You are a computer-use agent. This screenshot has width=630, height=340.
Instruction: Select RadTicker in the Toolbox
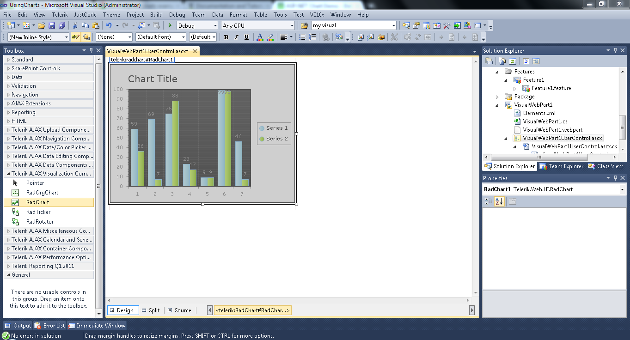tap(49, 212)
